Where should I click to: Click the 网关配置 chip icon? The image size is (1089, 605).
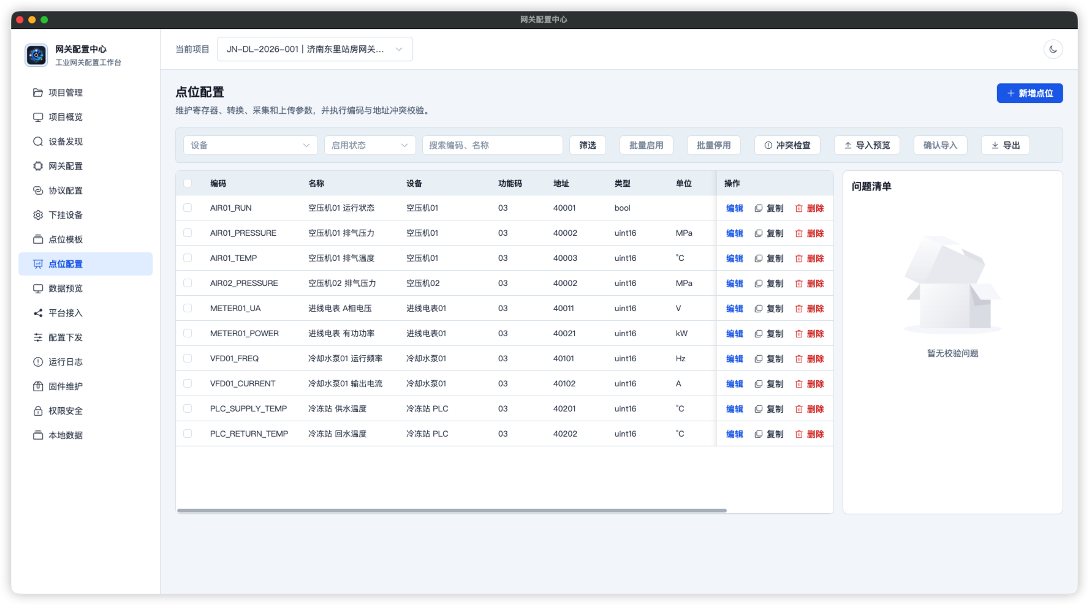[x=38, y=166]
